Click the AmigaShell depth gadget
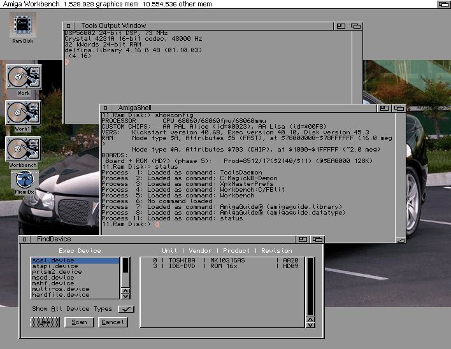 pos(399,108)
